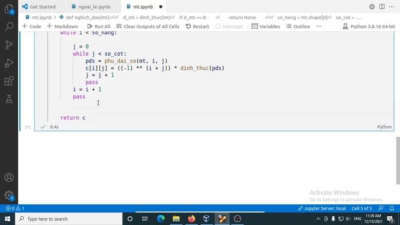Click Cell 5 of 5 status item
Screen dimensions: 400x225
(362, 208)
